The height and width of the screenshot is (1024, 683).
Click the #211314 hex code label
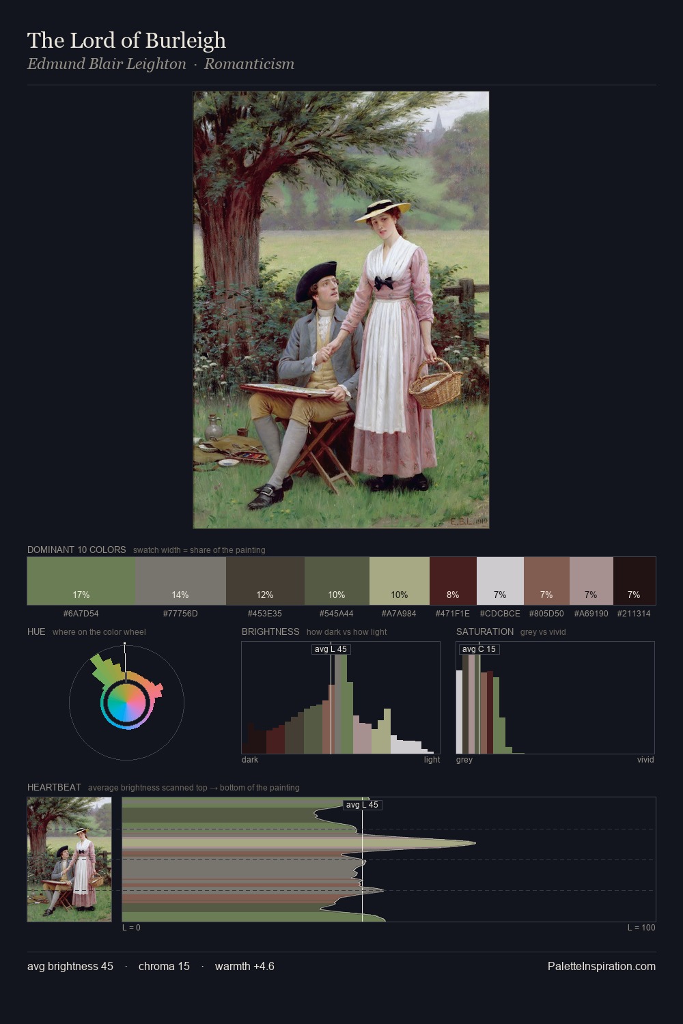[634, 614]
